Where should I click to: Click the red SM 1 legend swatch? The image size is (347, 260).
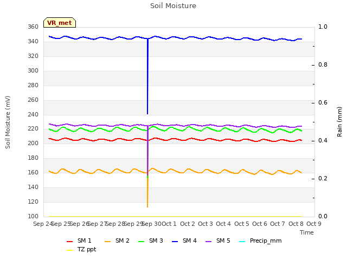coord(70,242)
